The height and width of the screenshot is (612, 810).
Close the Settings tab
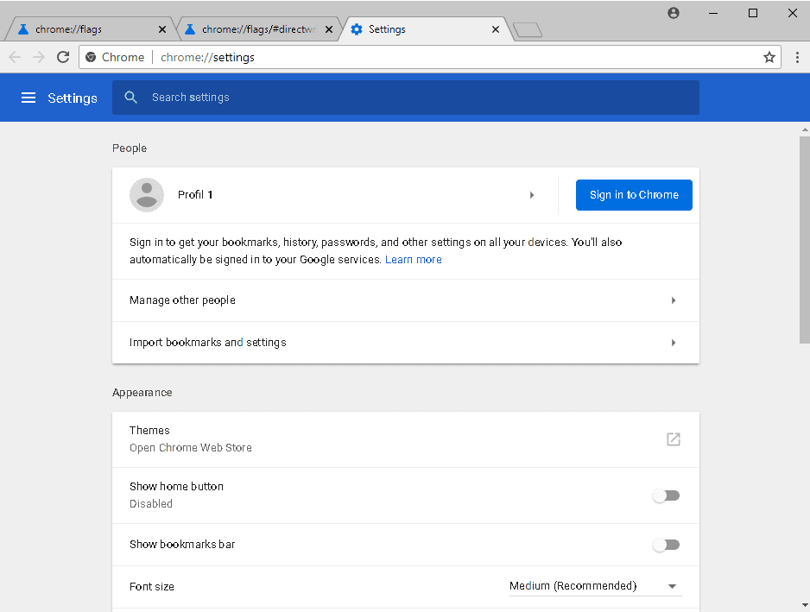pos(496,29)
